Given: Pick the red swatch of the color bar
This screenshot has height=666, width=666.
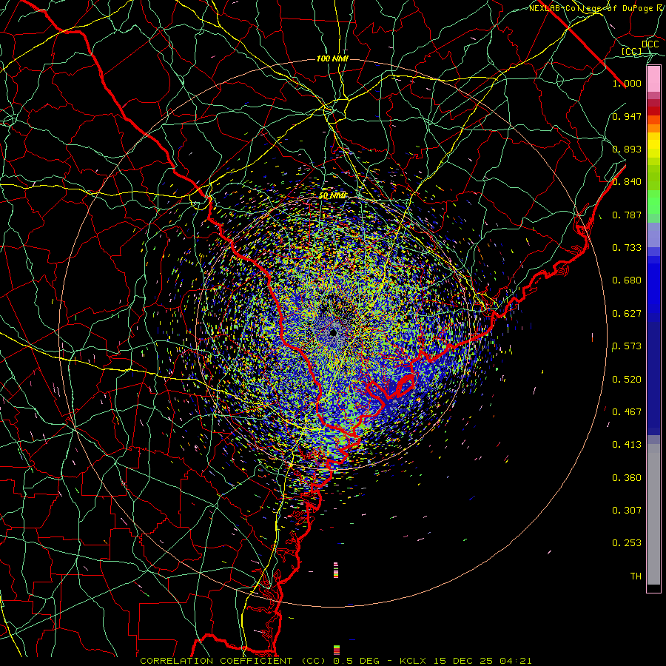Looking at the screenshot, I should pos(653,111).
